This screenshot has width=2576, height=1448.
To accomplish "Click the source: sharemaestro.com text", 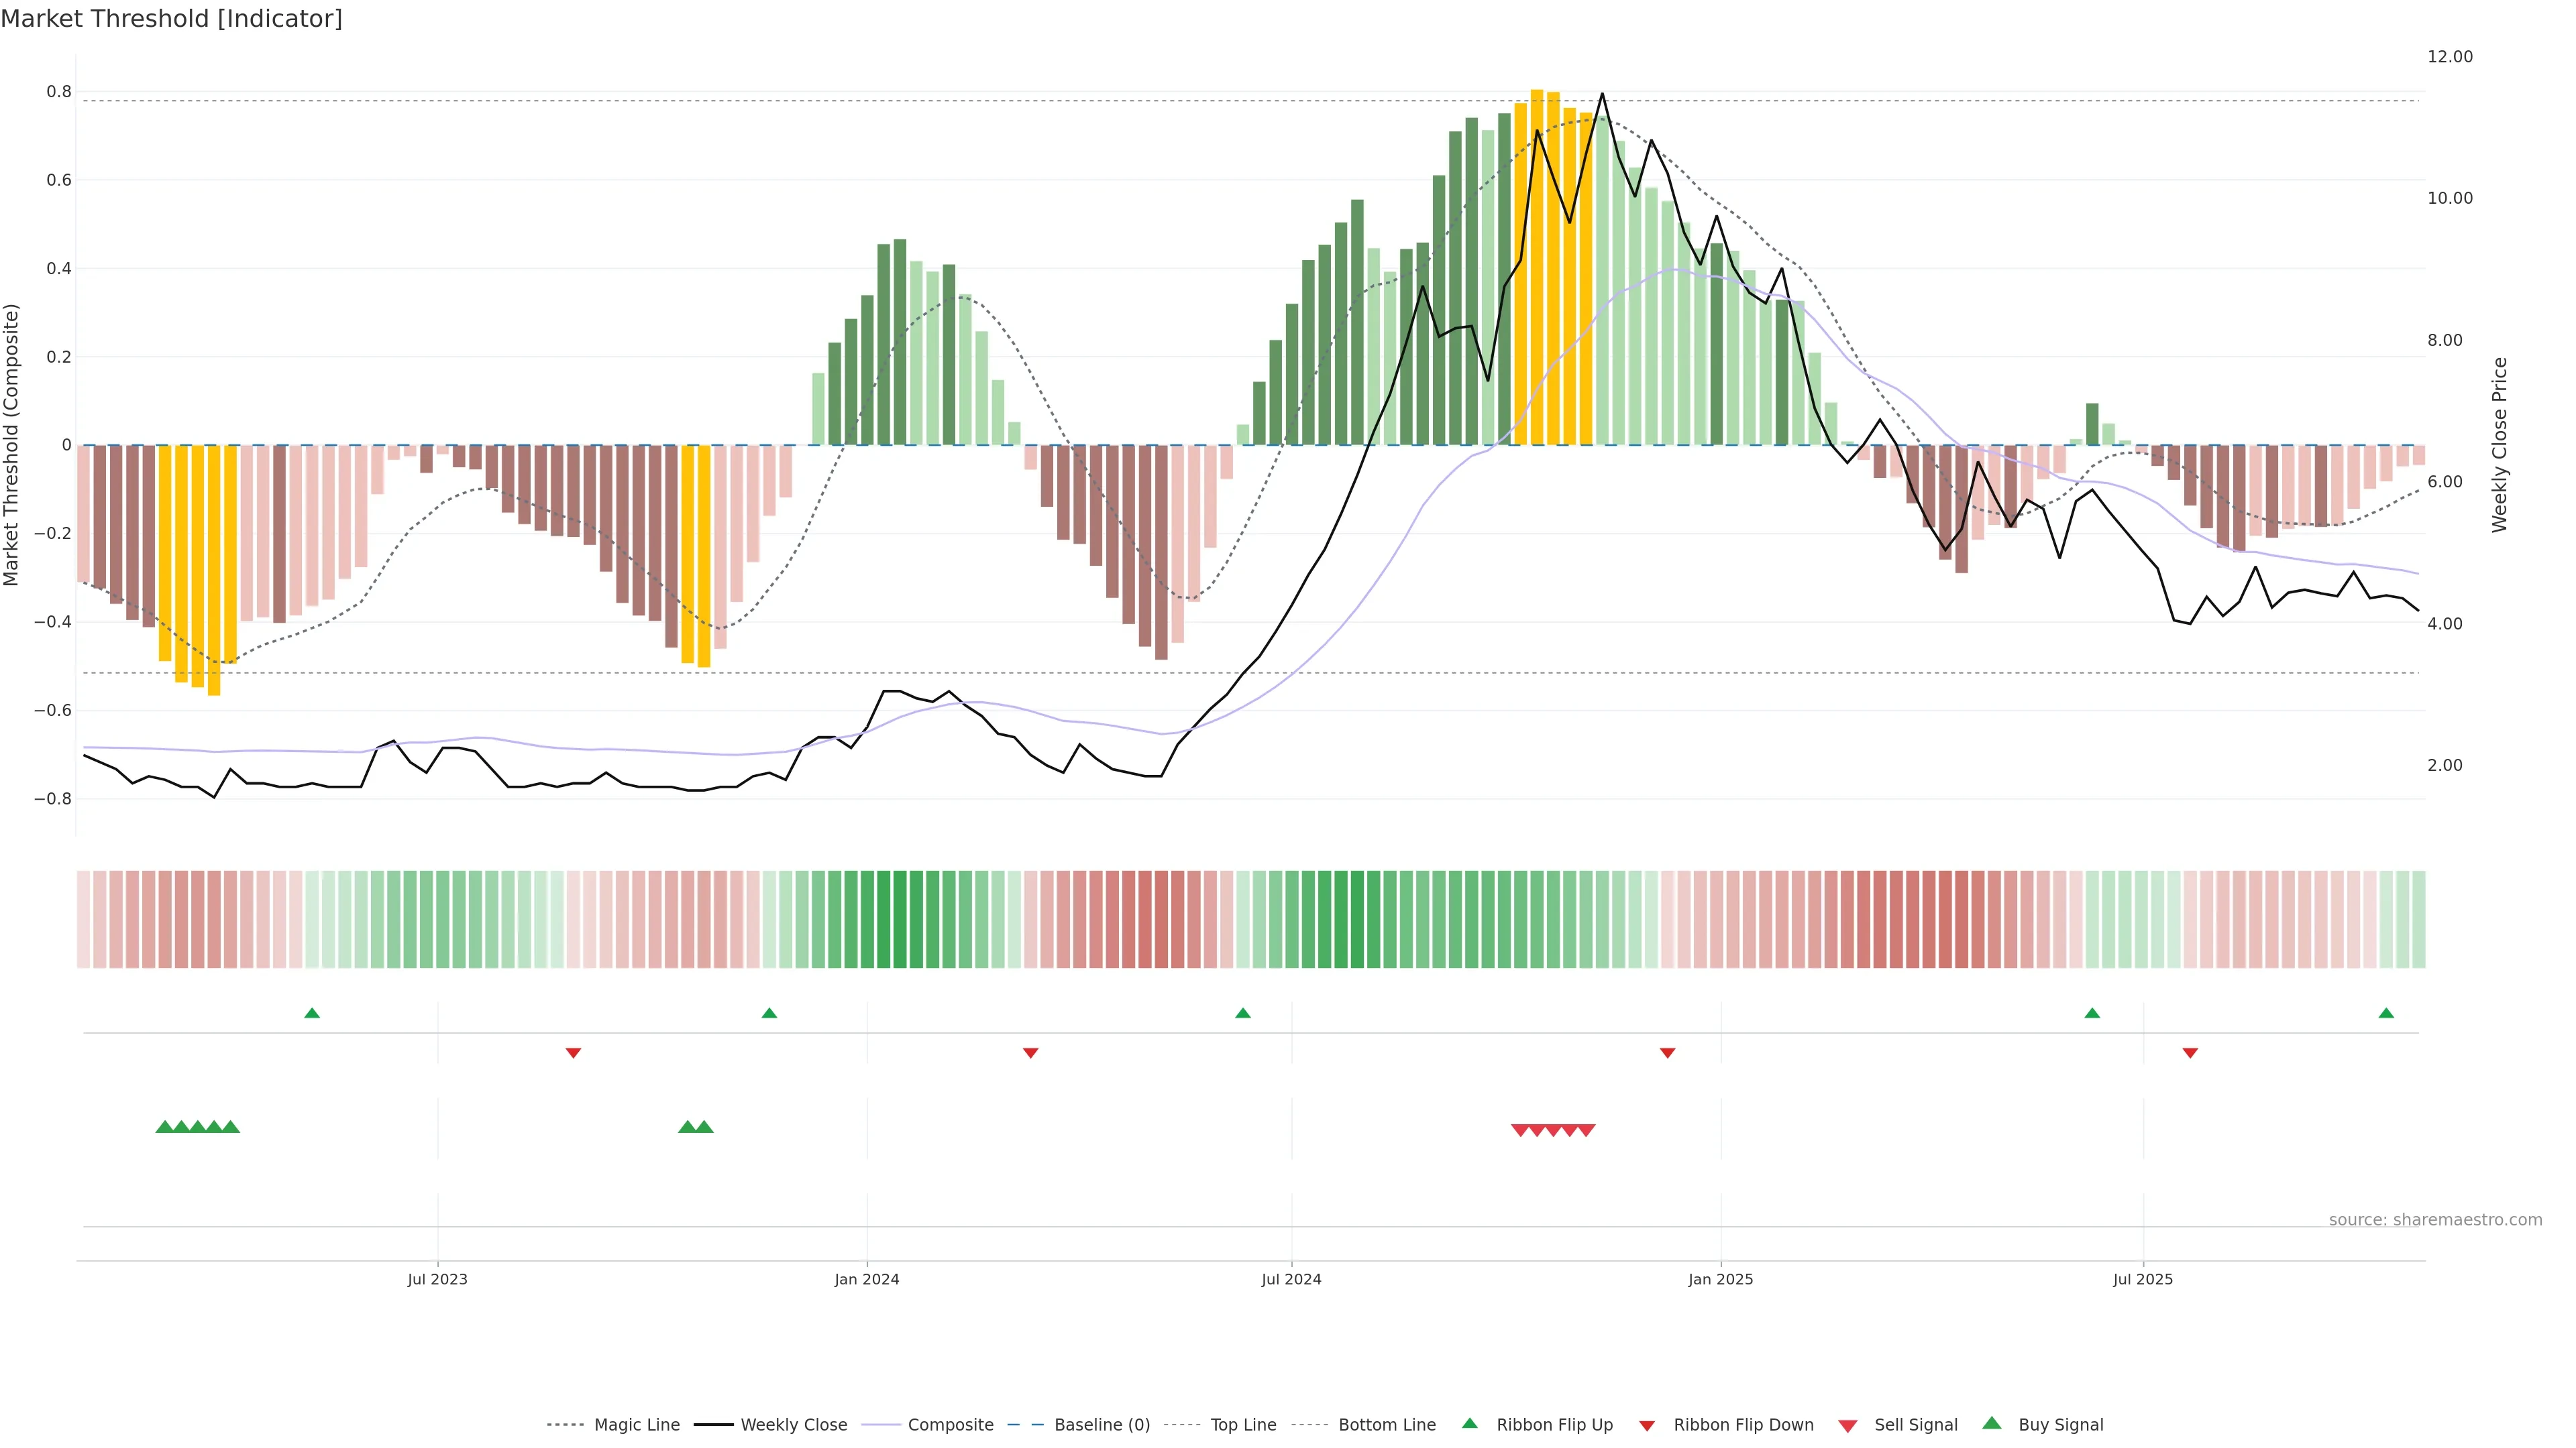I will pos(2435,1219).
